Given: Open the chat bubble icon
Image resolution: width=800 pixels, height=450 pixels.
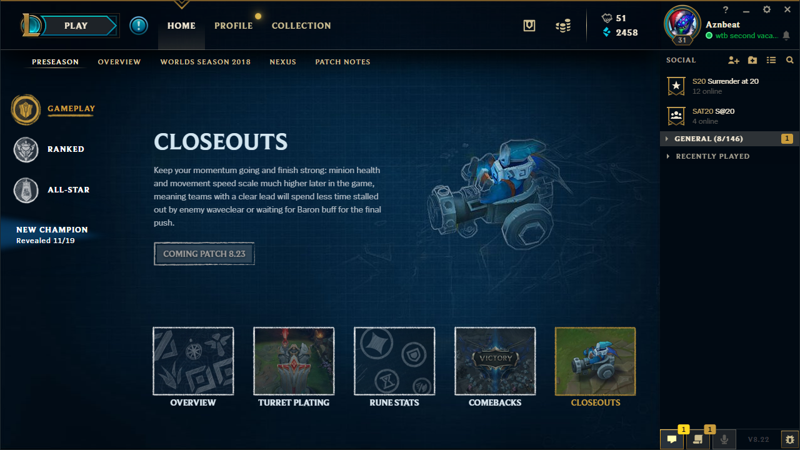Looking at the screenshot, I should 672,439.
